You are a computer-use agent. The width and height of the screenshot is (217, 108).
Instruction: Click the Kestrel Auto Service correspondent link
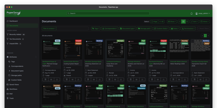pos(71,62)
